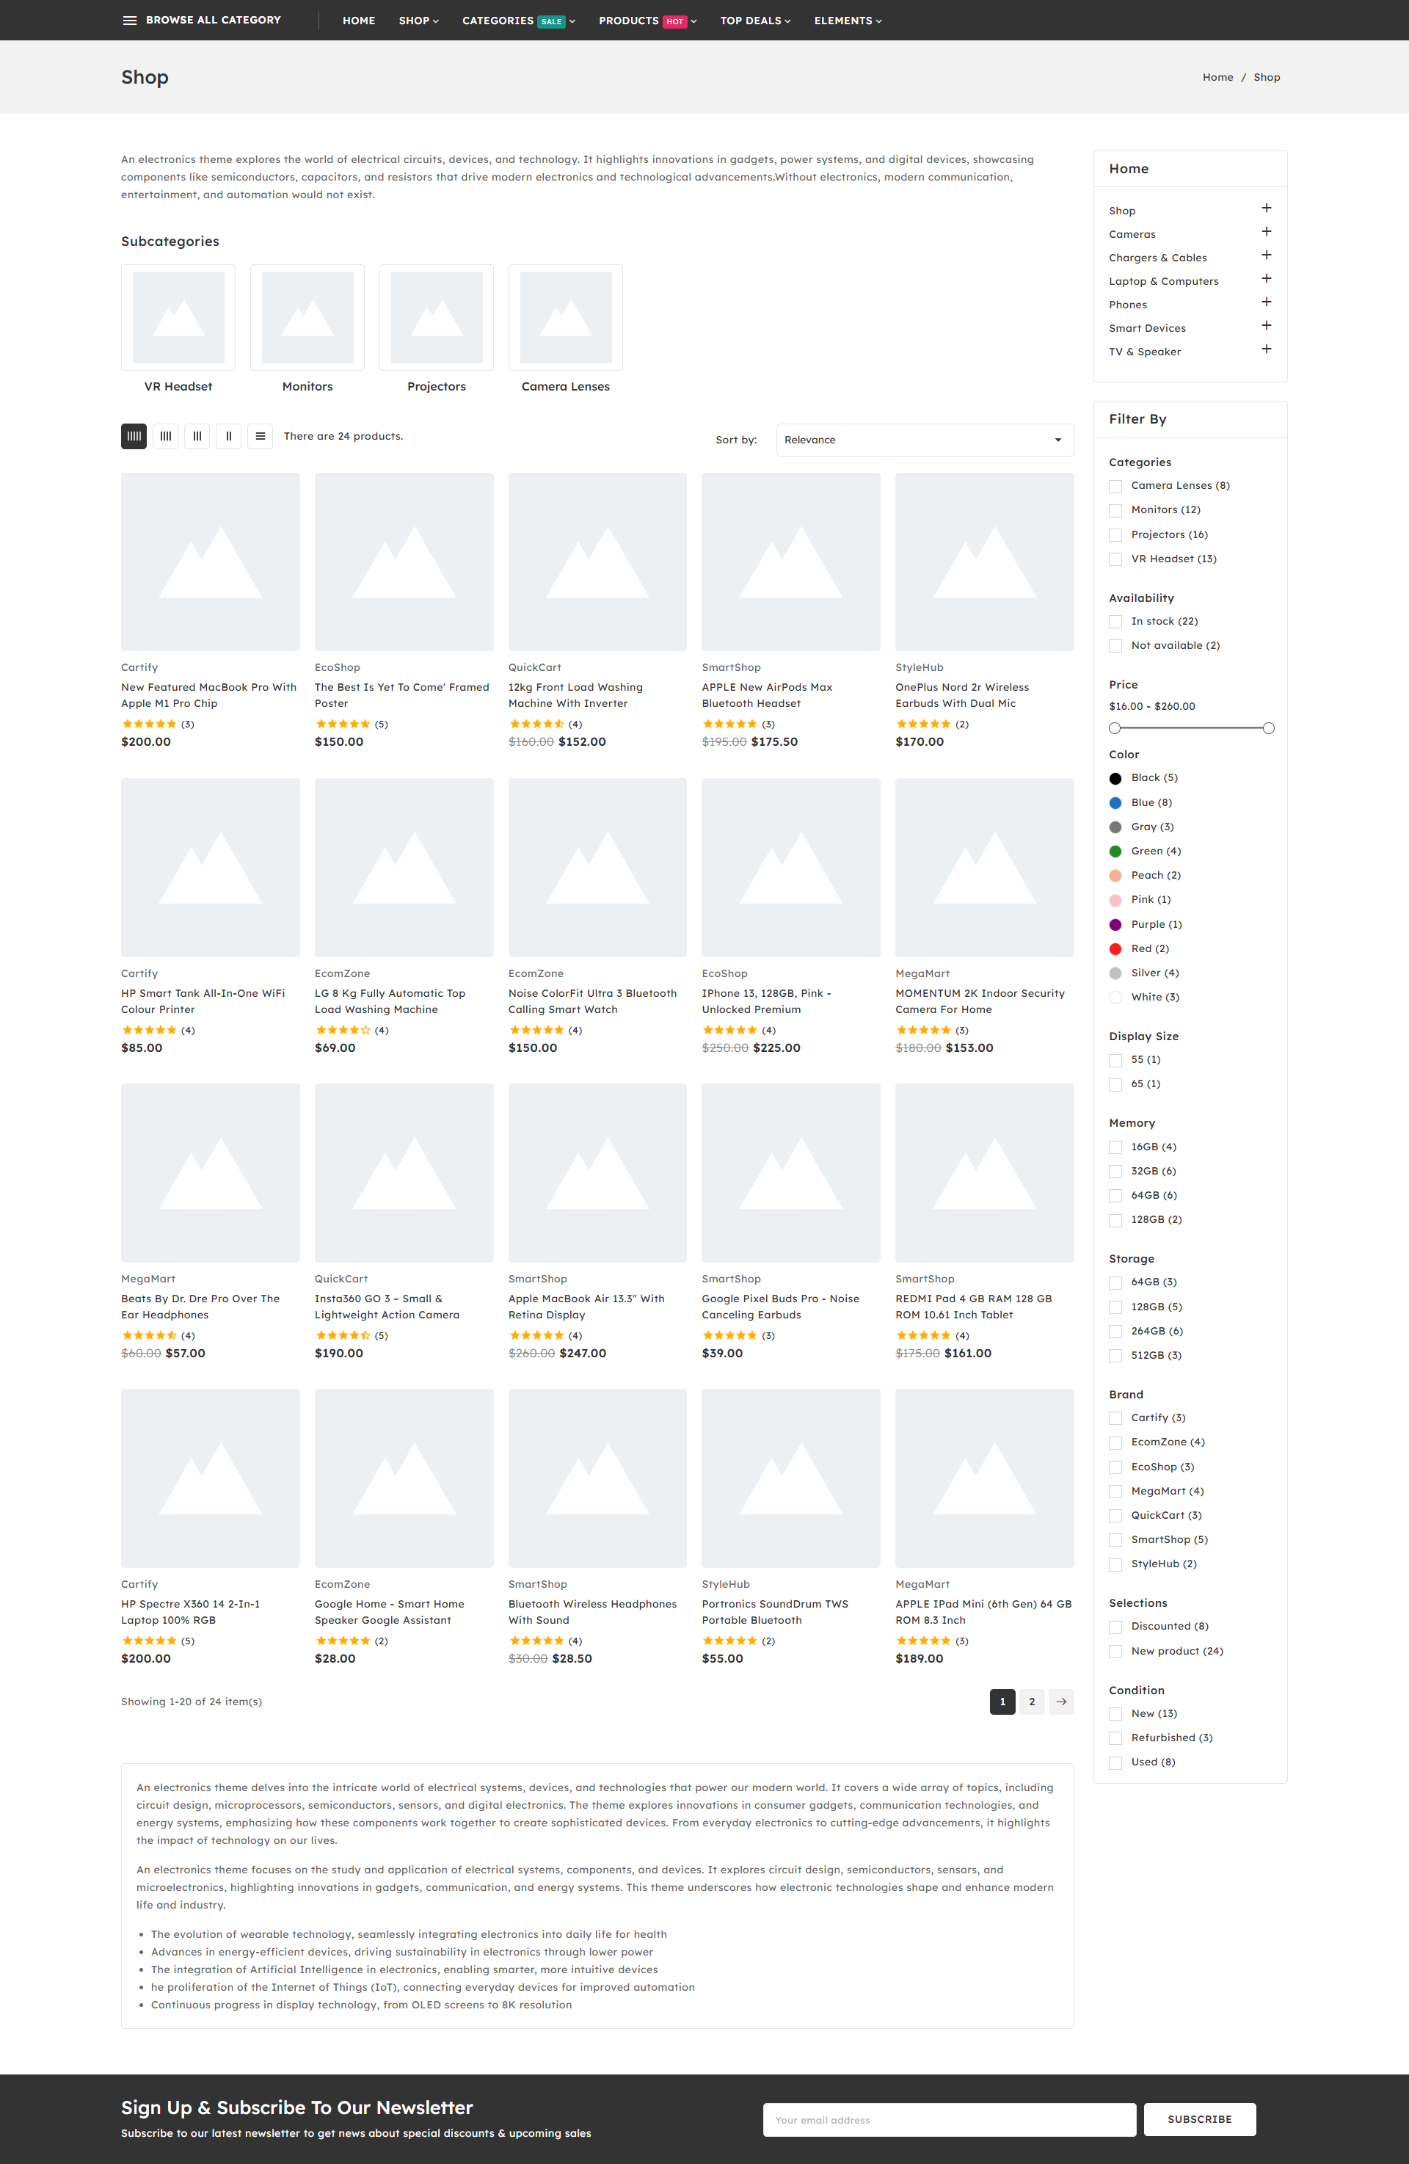Click the price slider maximum handle
This screenshot has width=1409, height=2164.
[1269, 728]
